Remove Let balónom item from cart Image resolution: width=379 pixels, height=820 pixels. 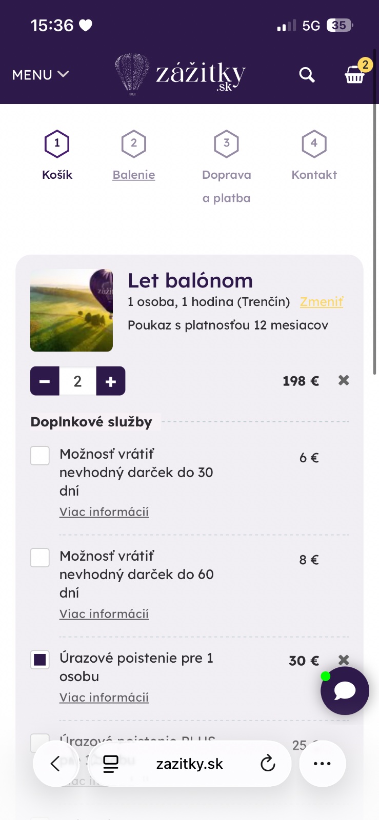(x=344, y=380)
